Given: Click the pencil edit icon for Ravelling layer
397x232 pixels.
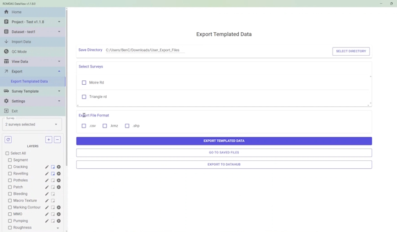Looking at the screenshot, I should coord(47,174).
